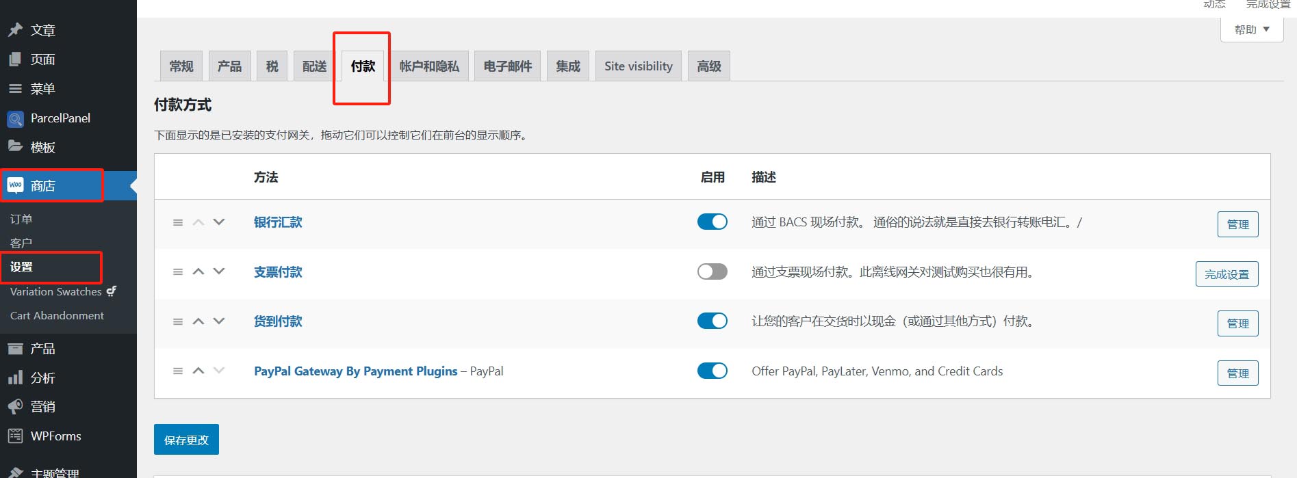Open the 货到付款 method link
This screenshot has width=1297, height=478.
click(x=278, y=321)
